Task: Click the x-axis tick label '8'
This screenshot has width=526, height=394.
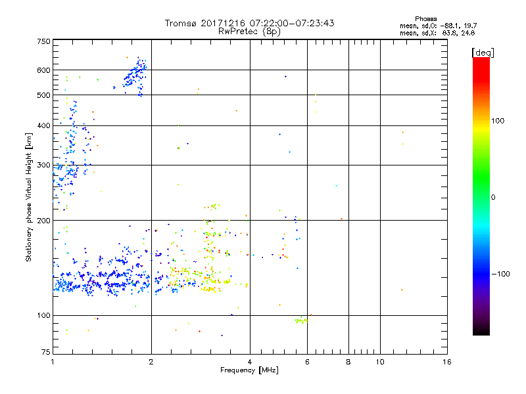Action: click(x=348, y=362)
